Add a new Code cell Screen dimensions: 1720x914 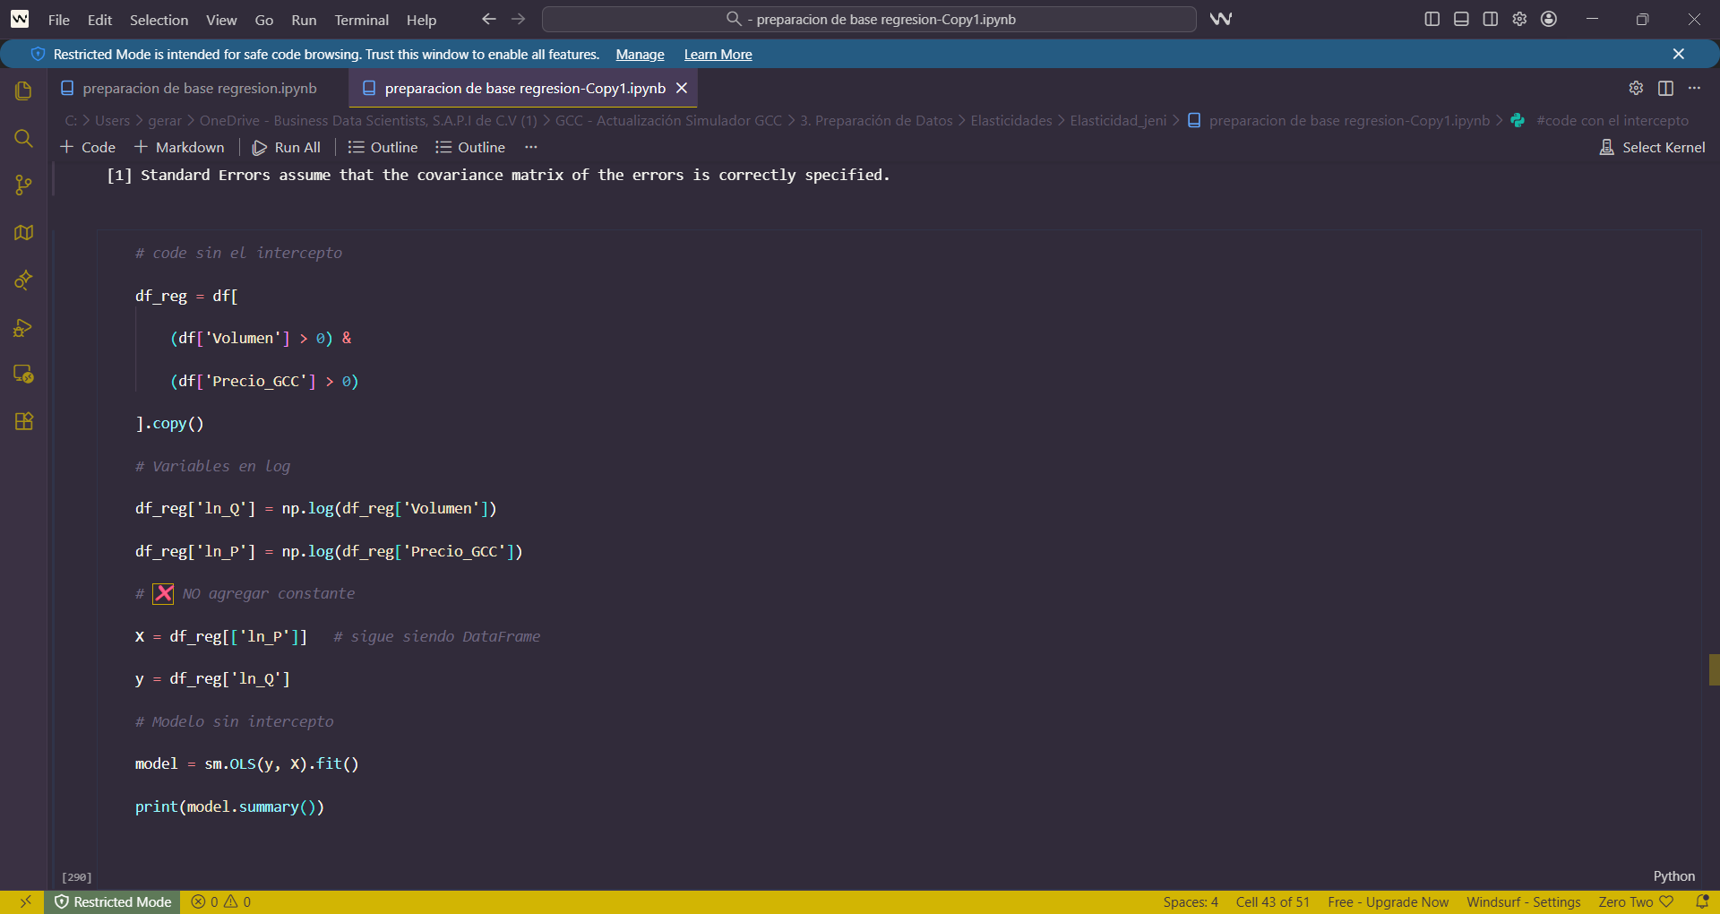(88, 147)
